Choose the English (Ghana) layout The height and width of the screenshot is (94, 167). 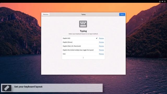pyautogui.click(x=83, y=42)
